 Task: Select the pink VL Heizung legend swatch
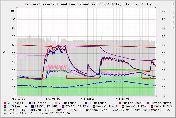[x=56, y=103]
